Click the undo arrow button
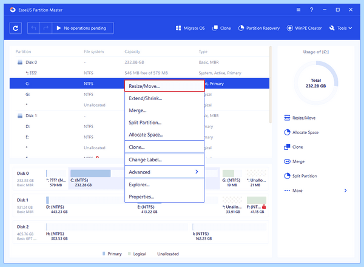 coord(33,28)
